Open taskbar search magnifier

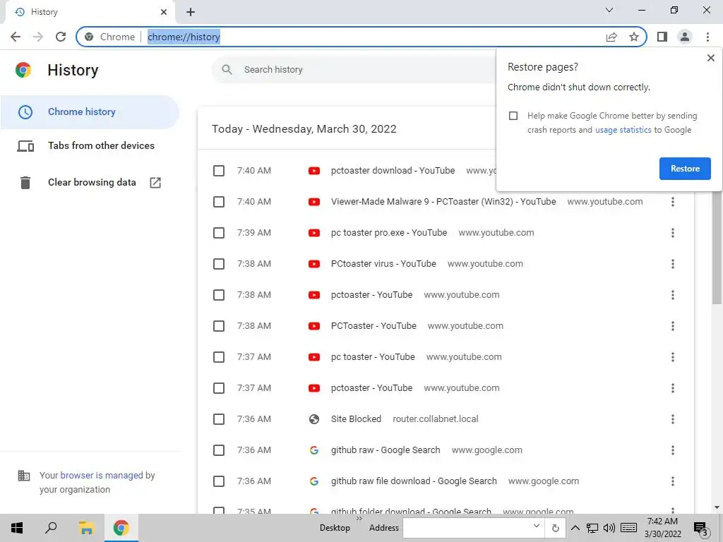51,528
